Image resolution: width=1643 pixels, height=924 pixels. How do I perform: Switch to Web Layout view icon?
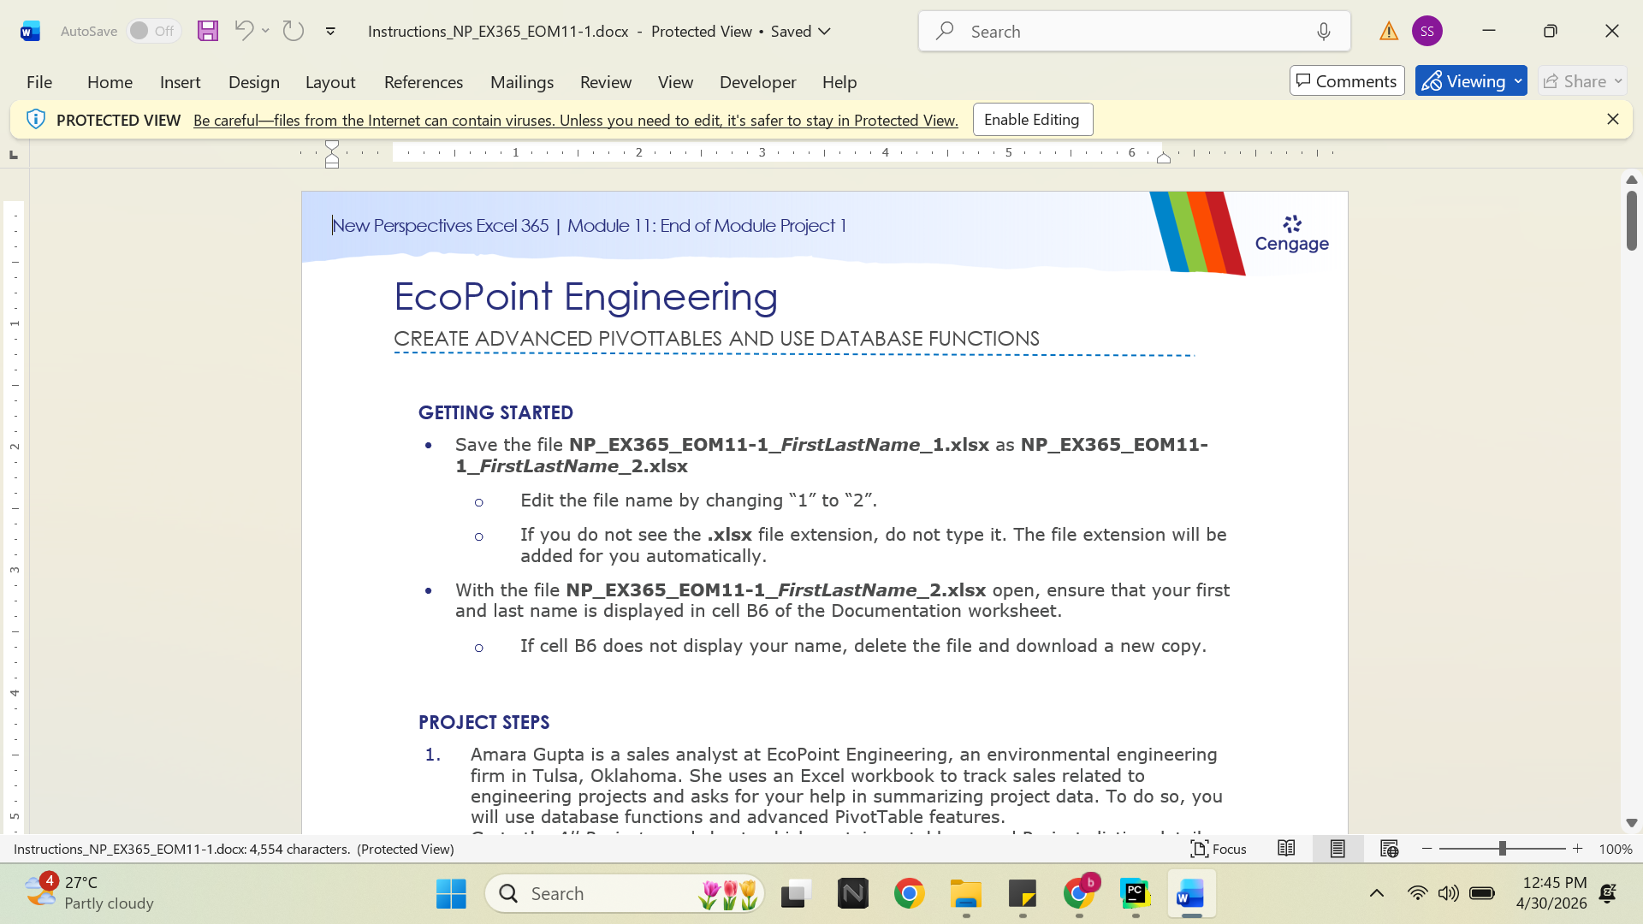click(x=1389, y=849)
